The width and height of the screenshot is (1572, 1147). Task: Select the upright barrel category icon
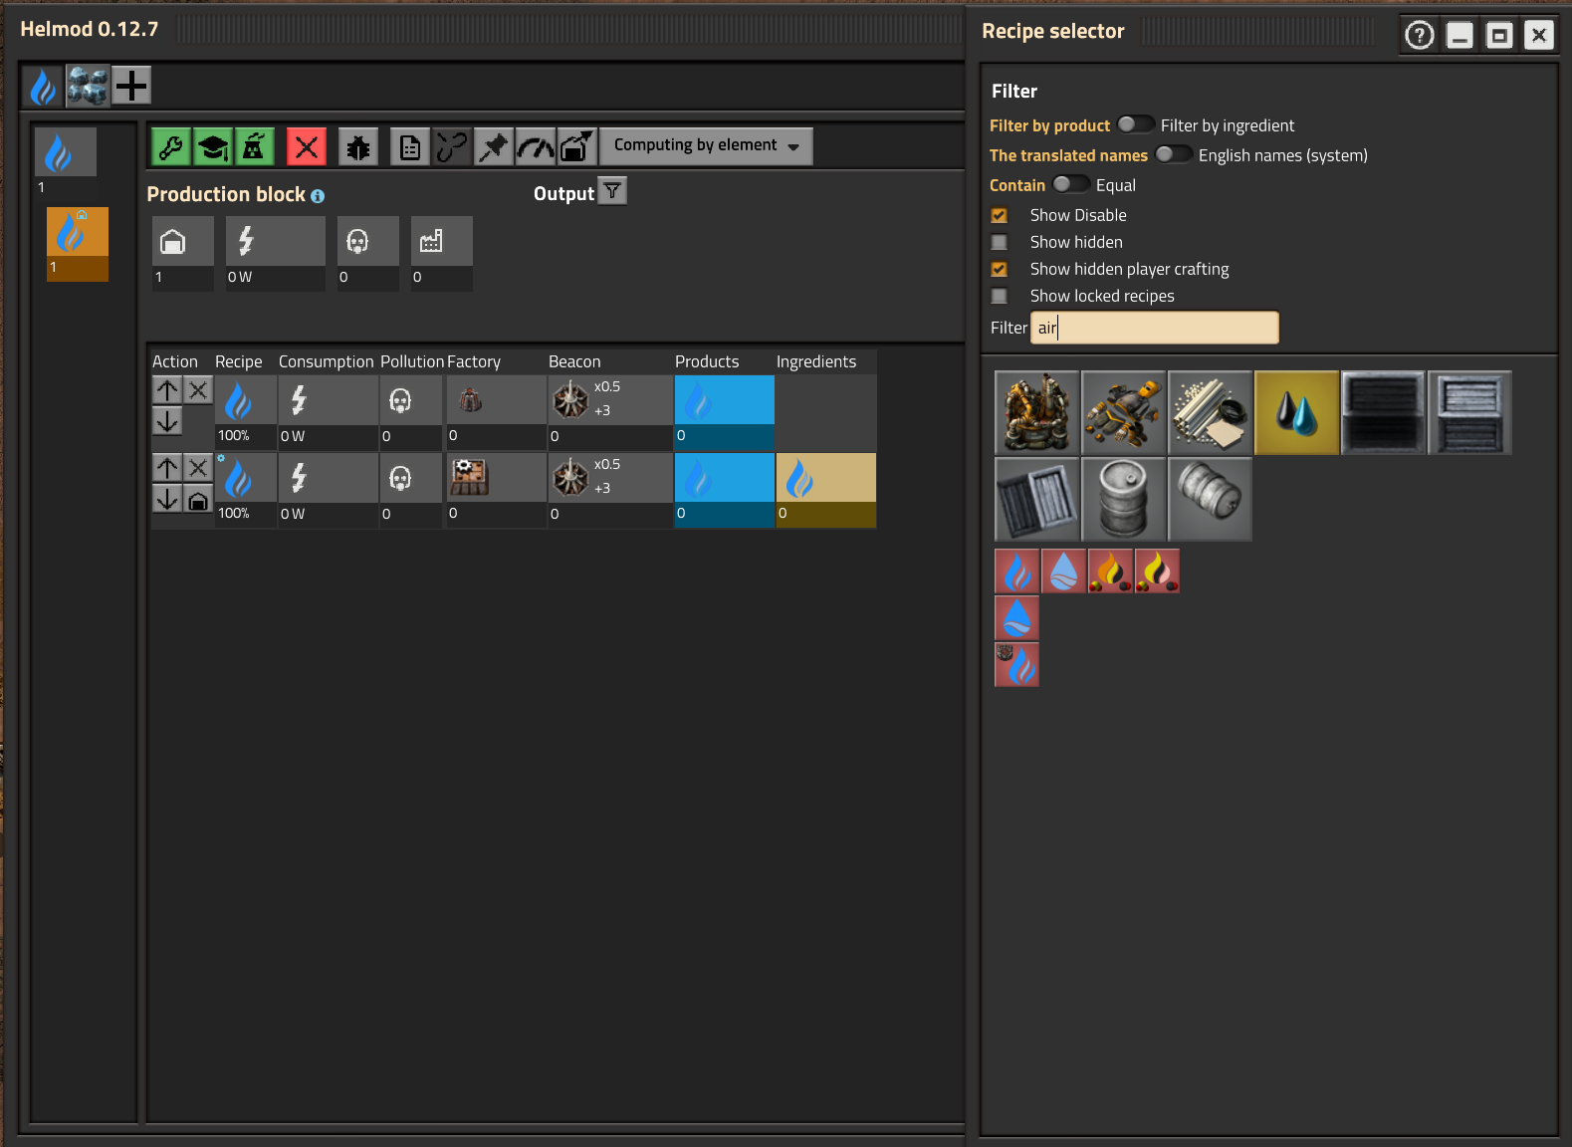(x=1123, y=500)
